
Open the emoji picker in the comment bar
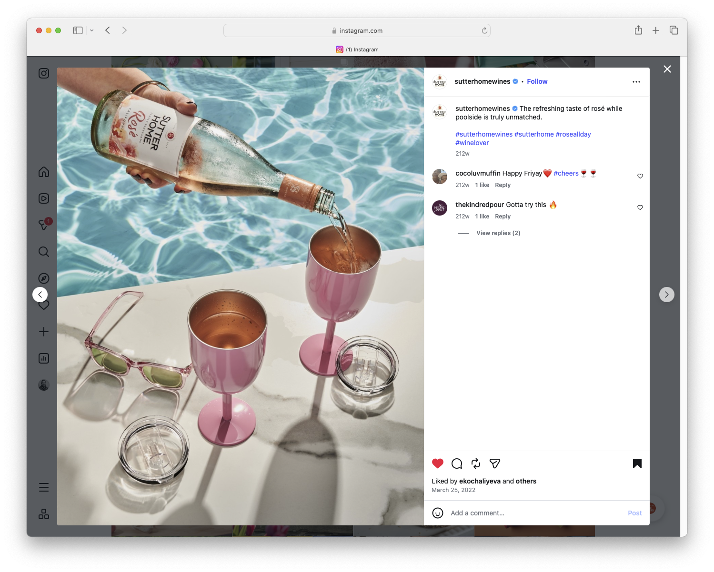tap(438, 513)
